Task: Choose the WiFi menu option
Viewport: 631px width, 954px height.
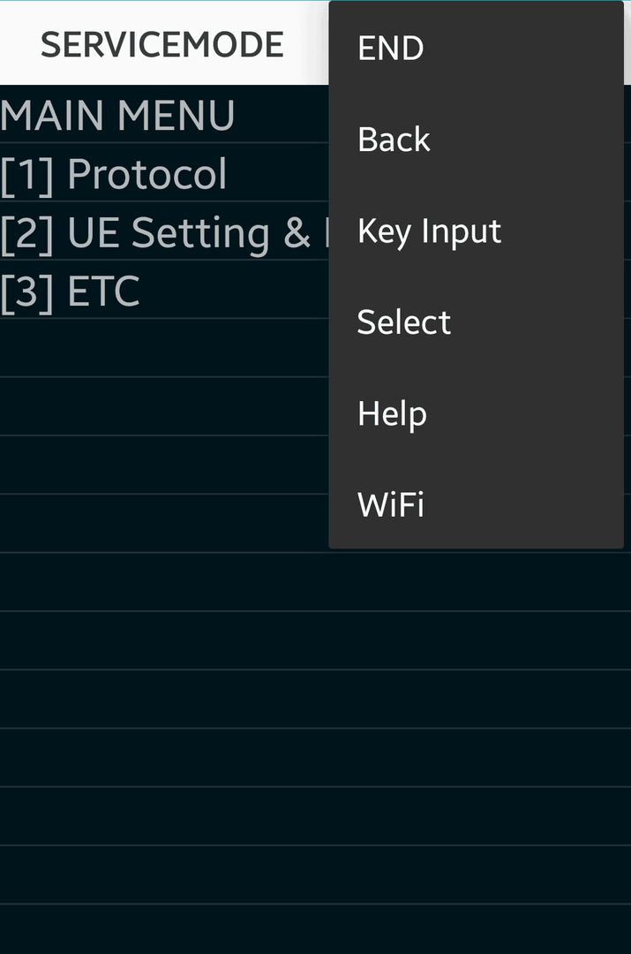Action: coord(476,504)
